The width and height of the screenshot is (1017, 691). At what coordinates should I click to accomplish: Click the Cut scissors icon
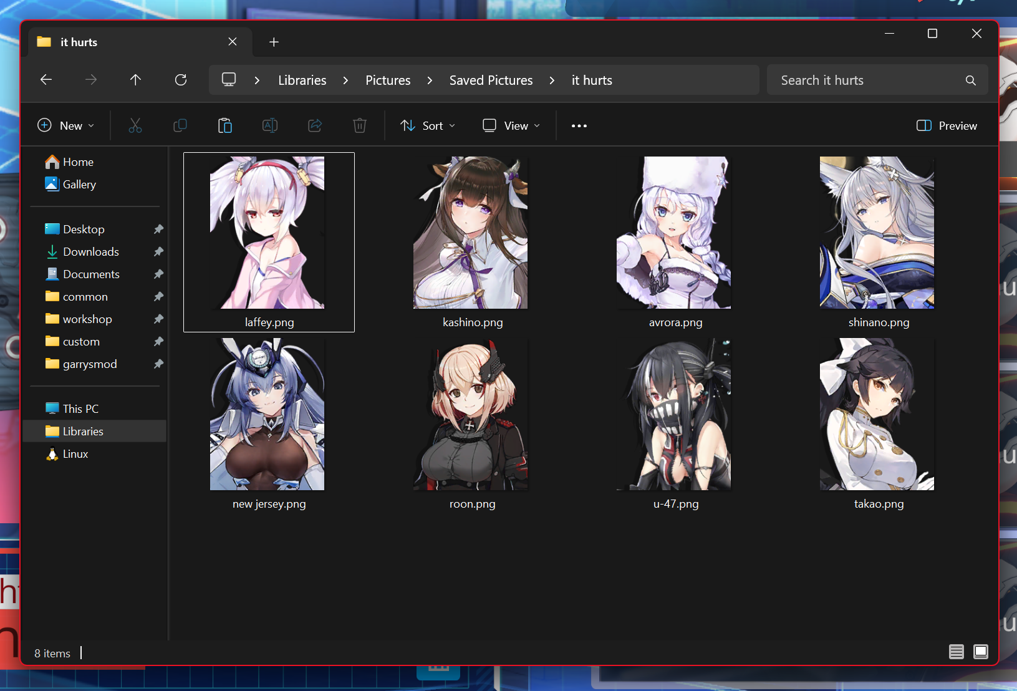(x=135, y=126)
